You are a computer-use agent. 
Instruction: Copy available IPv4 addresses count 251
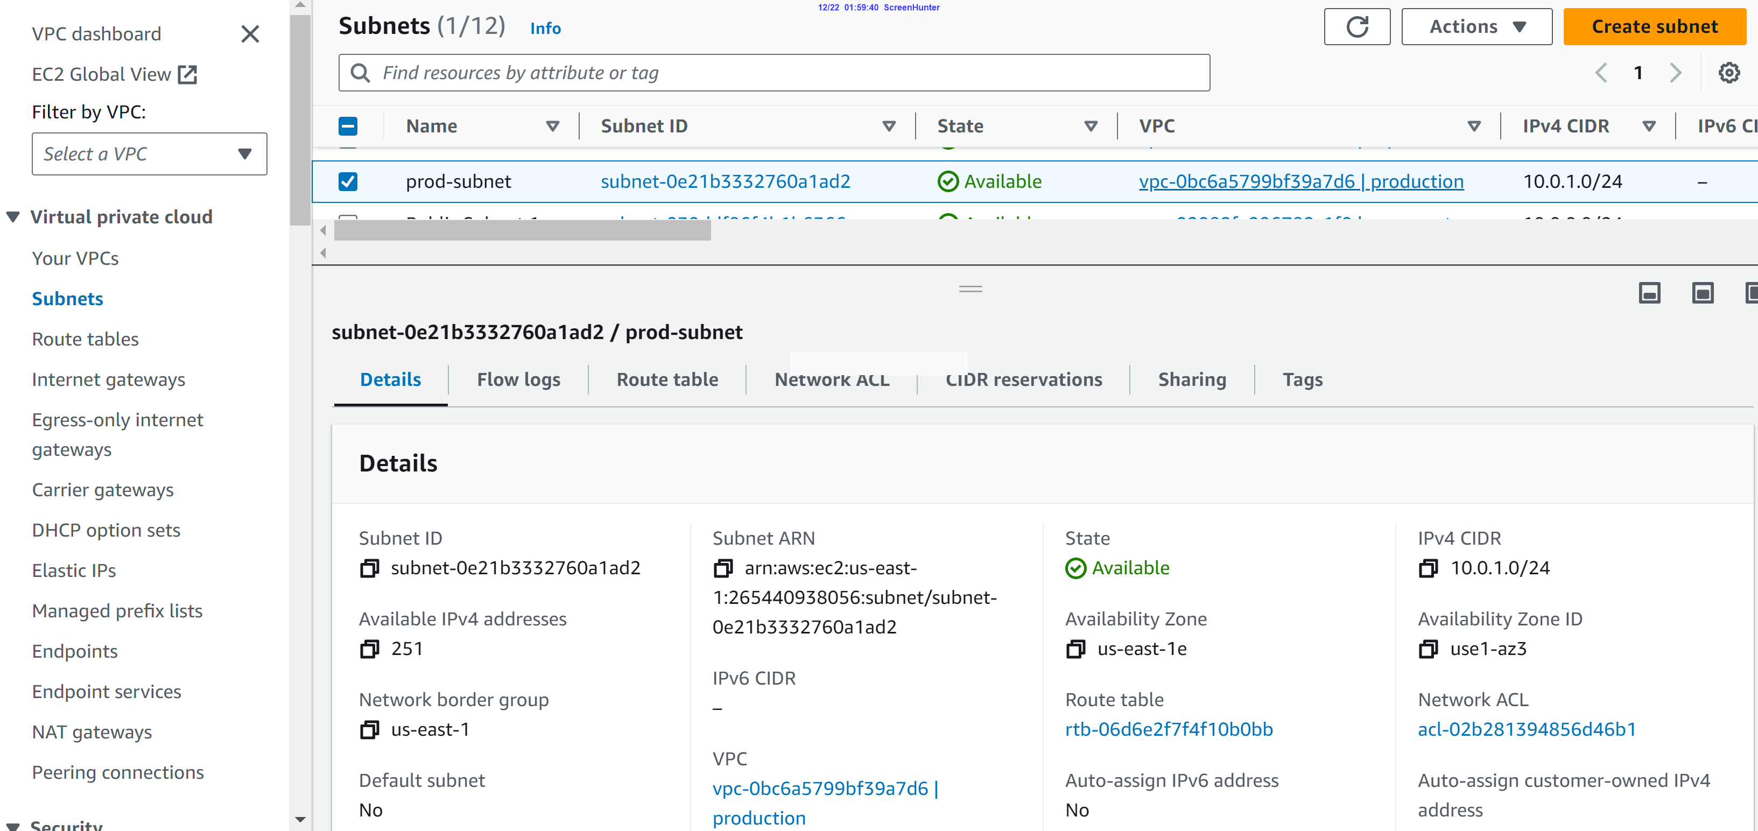369,648
